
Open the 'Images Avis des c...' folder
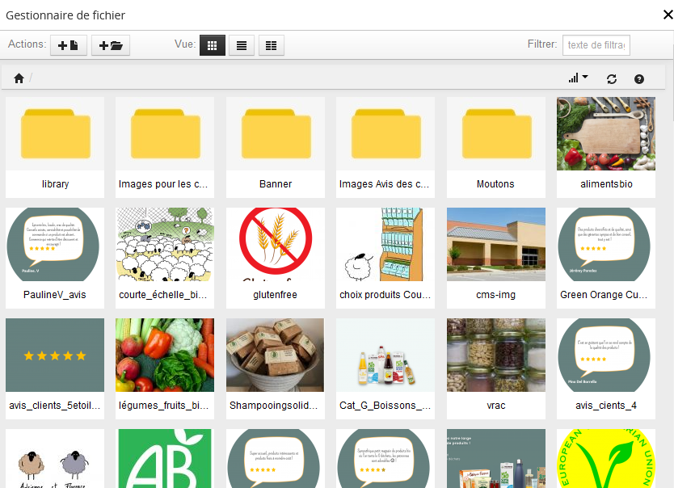click(385, 133)
